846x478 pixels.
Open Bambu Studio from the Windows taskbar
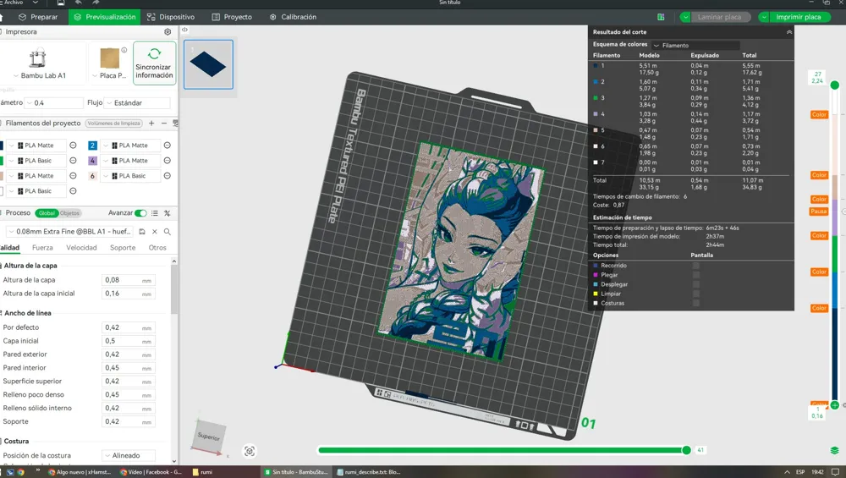tap(296, 472)
